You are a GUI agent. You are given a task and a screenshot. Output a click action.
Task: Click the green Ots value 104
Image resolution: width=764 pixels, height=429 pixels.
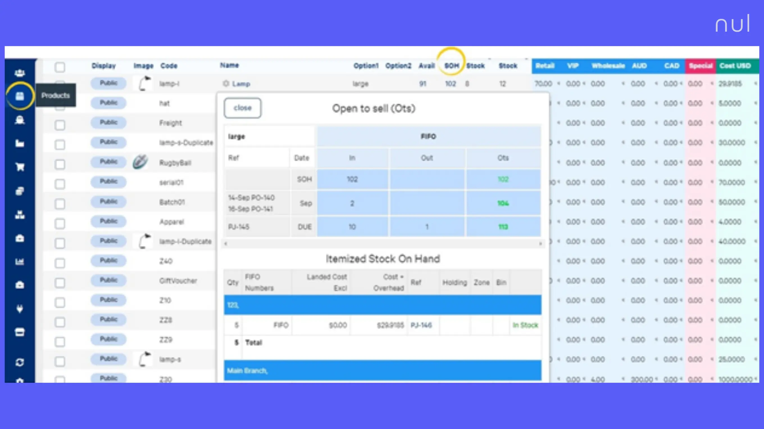[503, 203]
